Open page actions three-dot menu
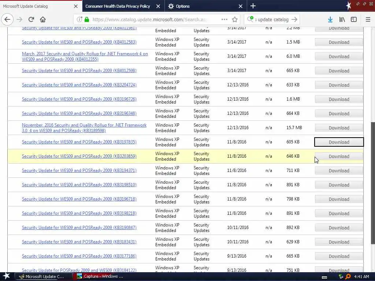375x281 pixels. point(224,19)
